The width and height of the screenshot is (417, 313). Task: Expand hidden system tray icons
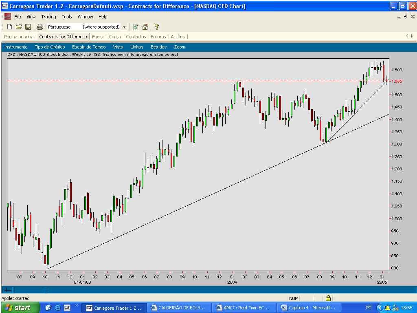(x=380, y=307)
